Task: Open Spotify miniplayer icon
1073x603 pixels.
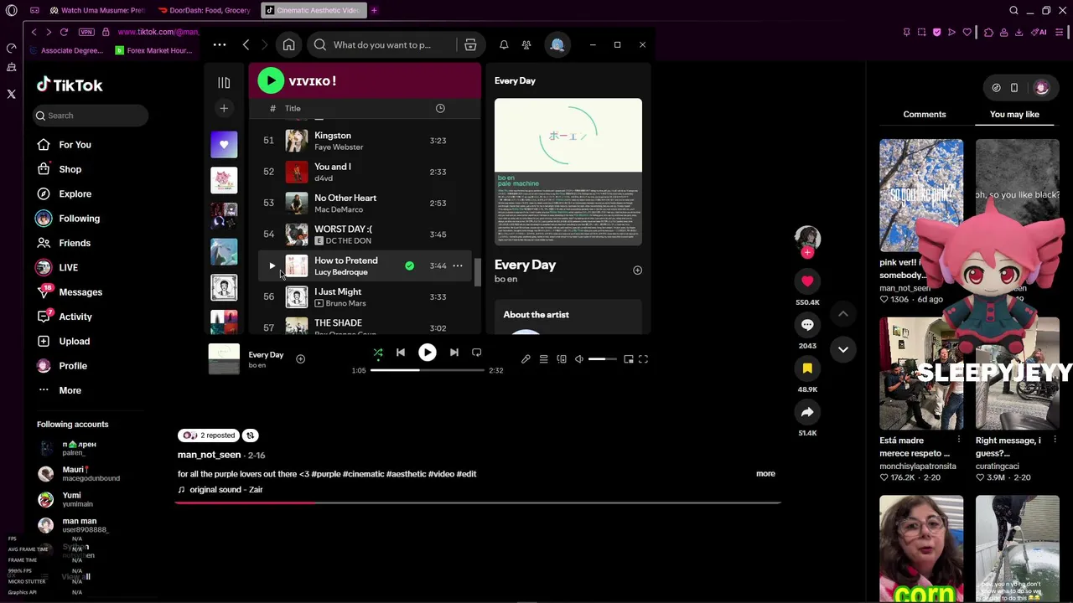Action: (x=628, y=359)
